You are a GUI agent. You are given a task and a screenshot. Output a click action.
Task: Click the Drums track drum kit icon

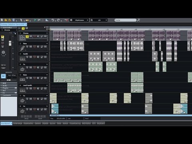(x=22, y=38)
